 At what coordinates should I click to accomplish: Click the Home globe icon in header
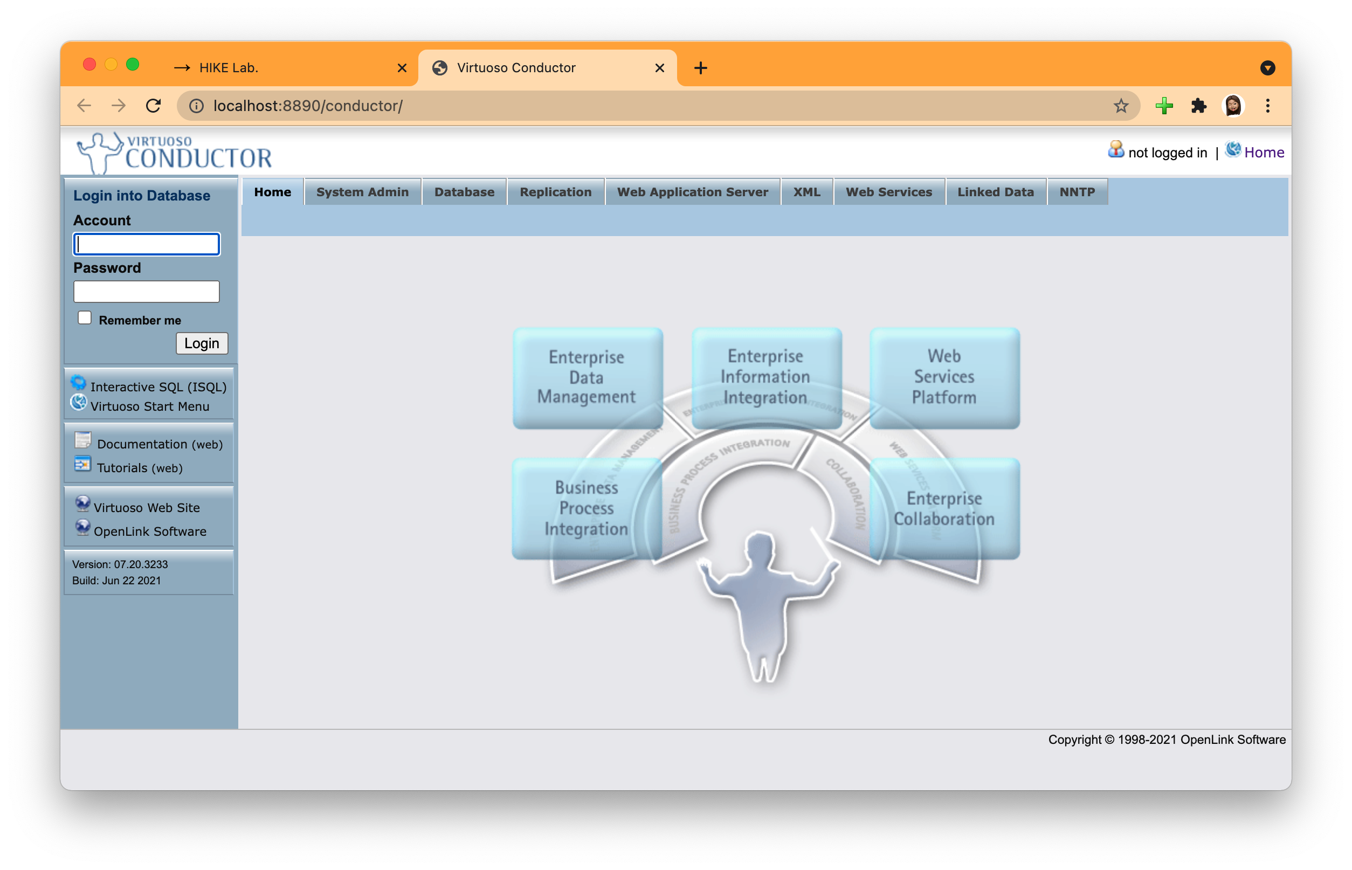[1233, 150]
